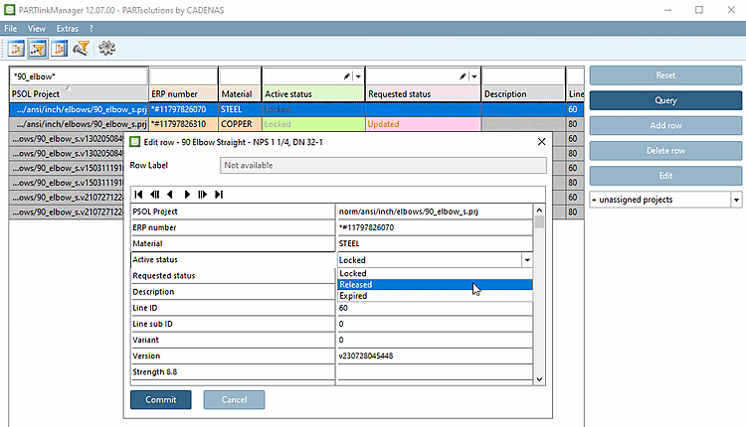
Task: Click pencil icon in Active status filter
Action: coord(346,76)
